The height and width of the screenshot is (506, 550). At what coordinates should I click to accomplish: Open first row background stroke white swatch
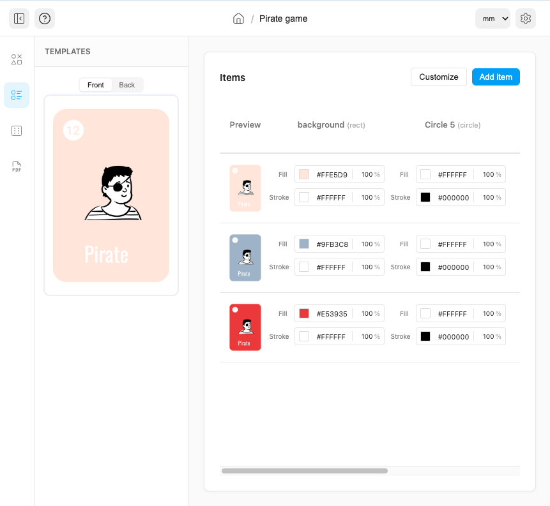tap(304, 197)
